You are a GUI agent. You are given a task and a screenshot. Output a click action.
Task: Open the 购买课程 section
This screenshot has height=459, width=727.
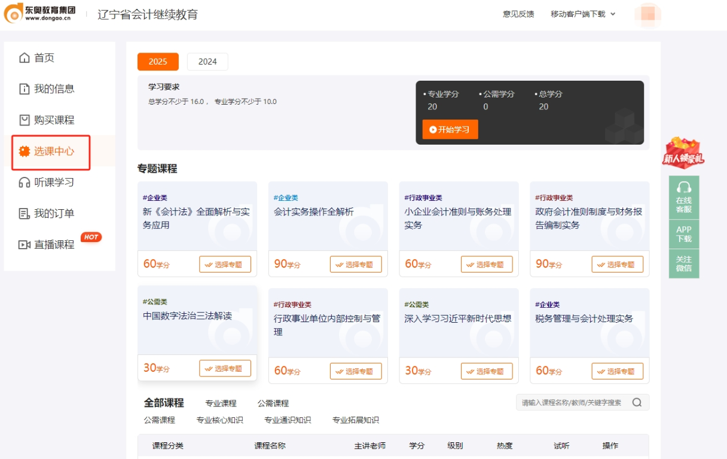point(53,120)
